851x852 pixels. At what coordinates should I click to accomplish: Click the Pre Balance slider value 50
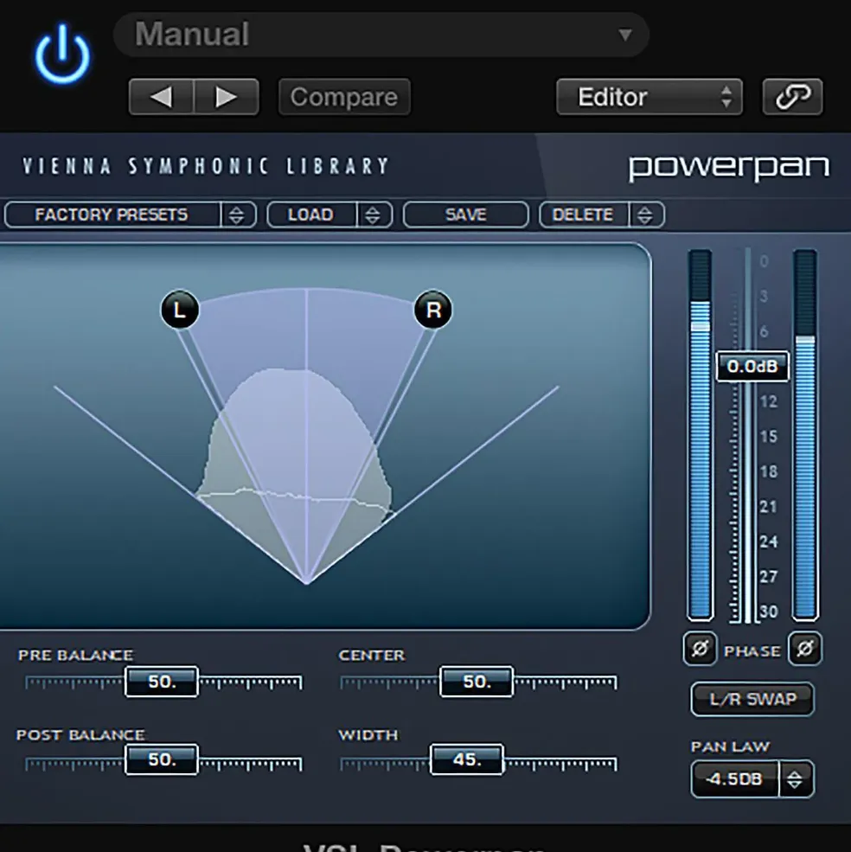tap(162, 682)
